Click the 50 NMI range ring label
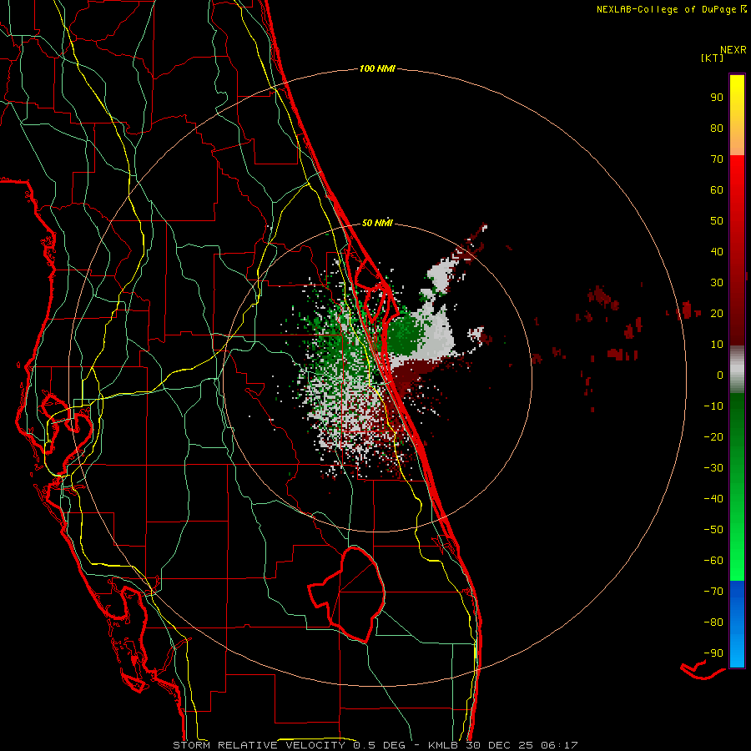 (x=377, y=223)
